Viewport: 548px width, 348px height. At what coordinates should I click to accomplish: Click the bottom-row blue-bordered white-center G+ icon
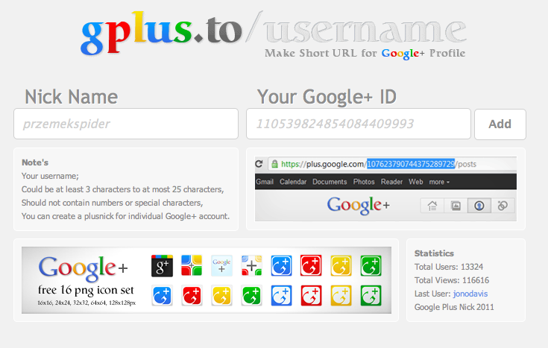point(281,296)
